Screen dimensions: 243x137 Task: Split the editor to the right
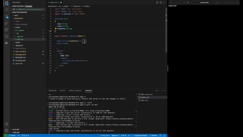point(161,3)
